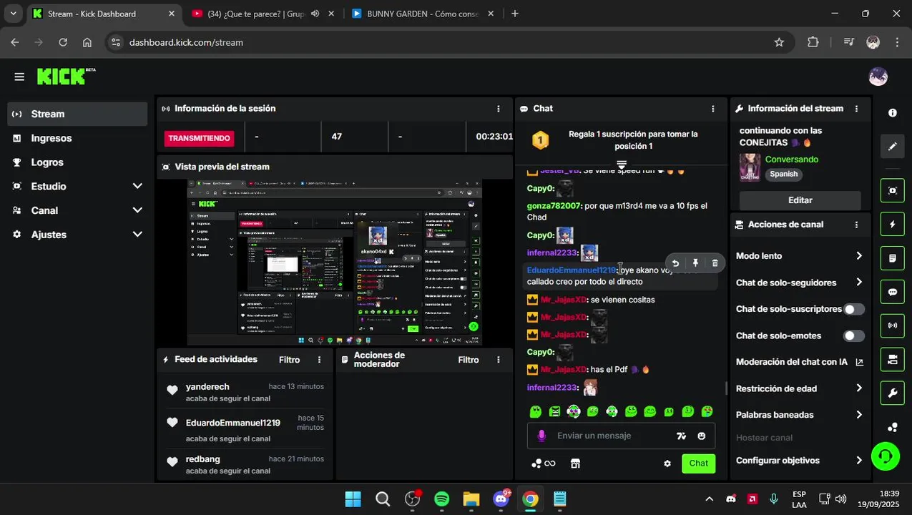
Task: Click the three-dots cluster icon in right sidebar
Action: click(893, 427)
